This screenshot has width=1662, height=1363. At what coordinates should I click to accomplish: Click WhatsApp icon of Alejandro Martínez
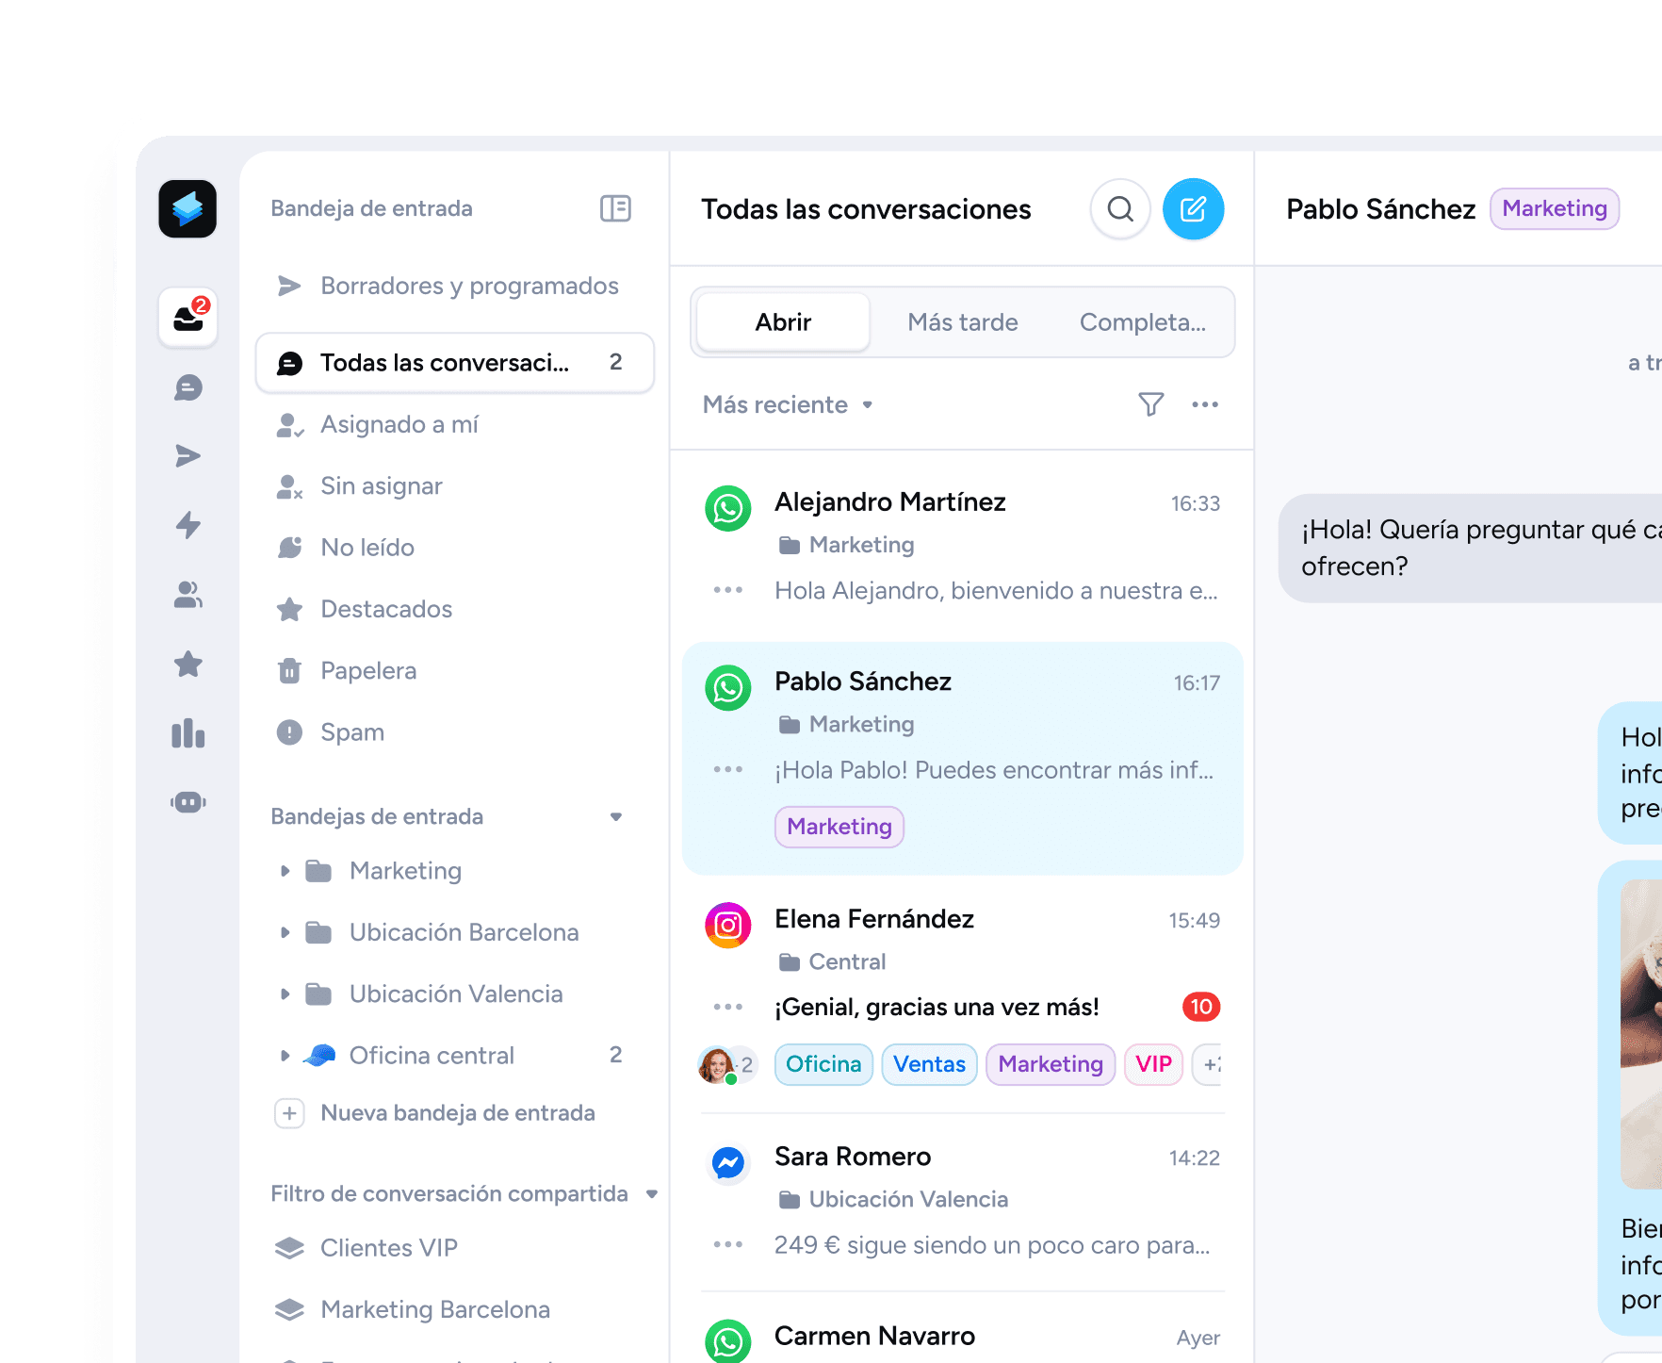click(728, 508)
